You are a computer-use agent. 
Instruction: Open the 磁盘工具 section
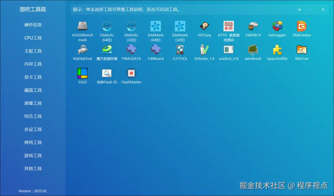click(33, 90)
